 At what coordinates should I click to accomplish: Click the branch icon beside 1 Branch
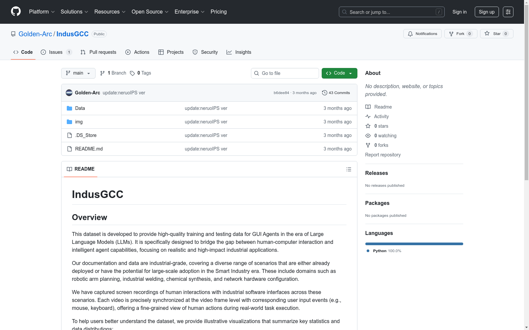click(x=102, y=73)
